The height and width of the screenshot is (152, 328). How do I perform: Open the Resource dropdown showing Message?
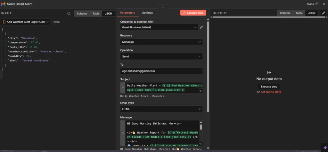coord(161,42)
